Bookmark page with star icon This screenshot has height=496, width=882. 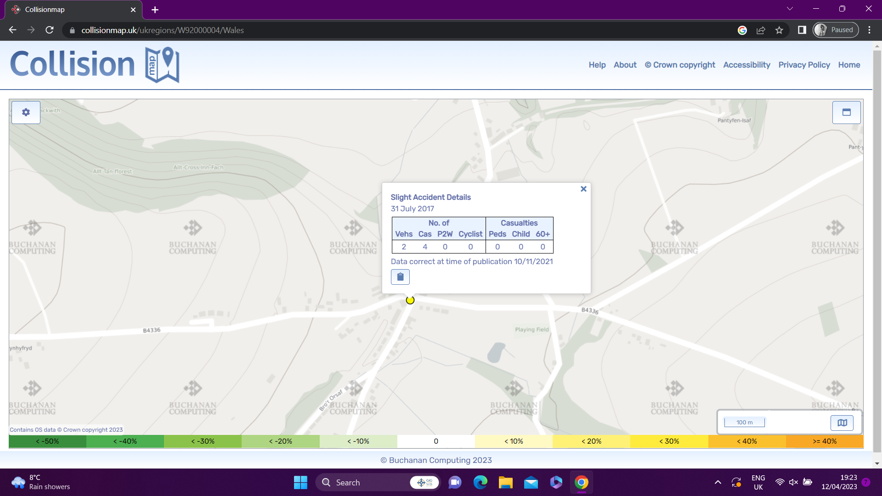[779, 30]
